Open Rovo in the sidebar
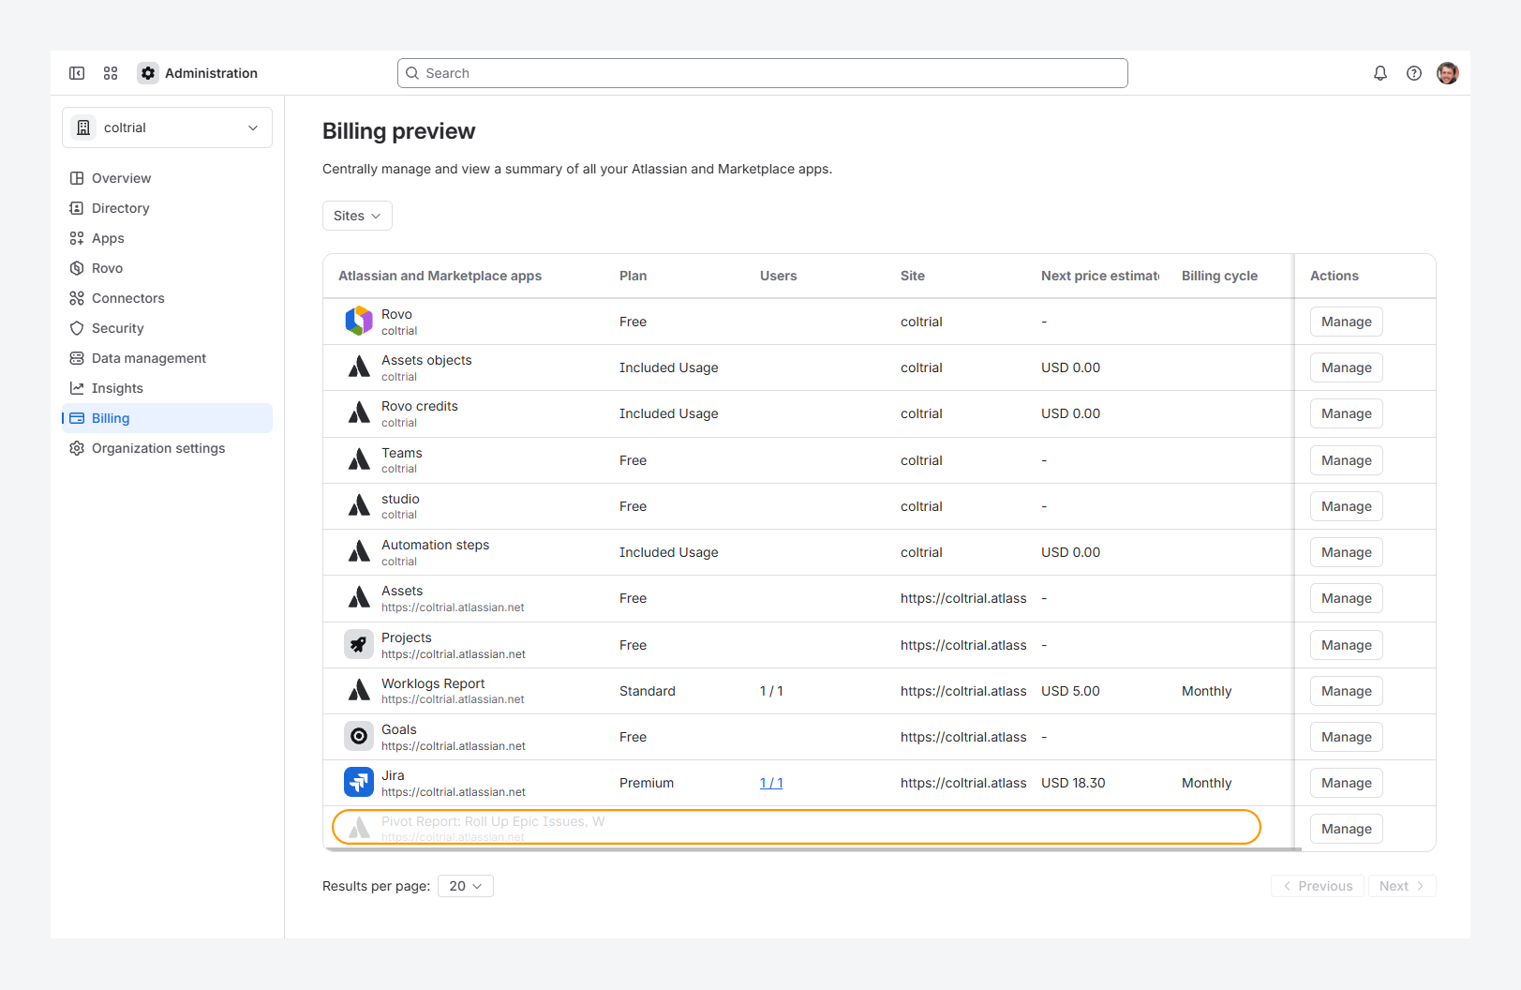This screenshot has height=990, width=1521. (167, 268)
